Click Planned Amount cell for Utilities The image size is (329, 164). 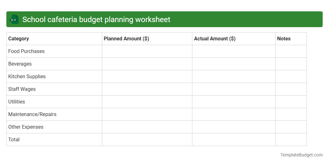[147, 102]
